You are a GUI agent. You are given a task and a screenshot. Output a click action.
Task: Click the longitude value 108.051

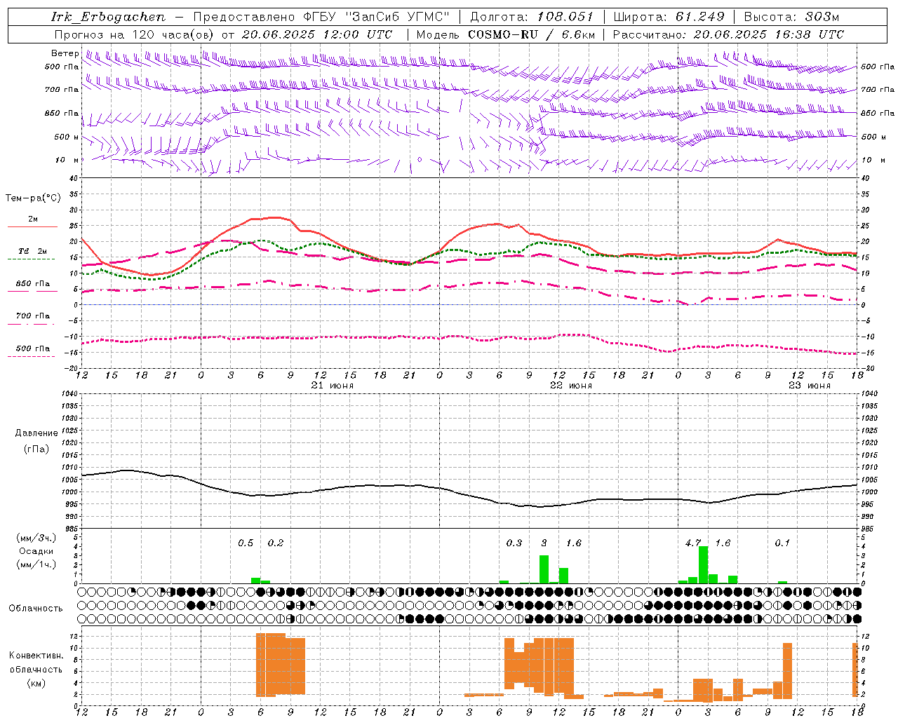coord(565,17)
